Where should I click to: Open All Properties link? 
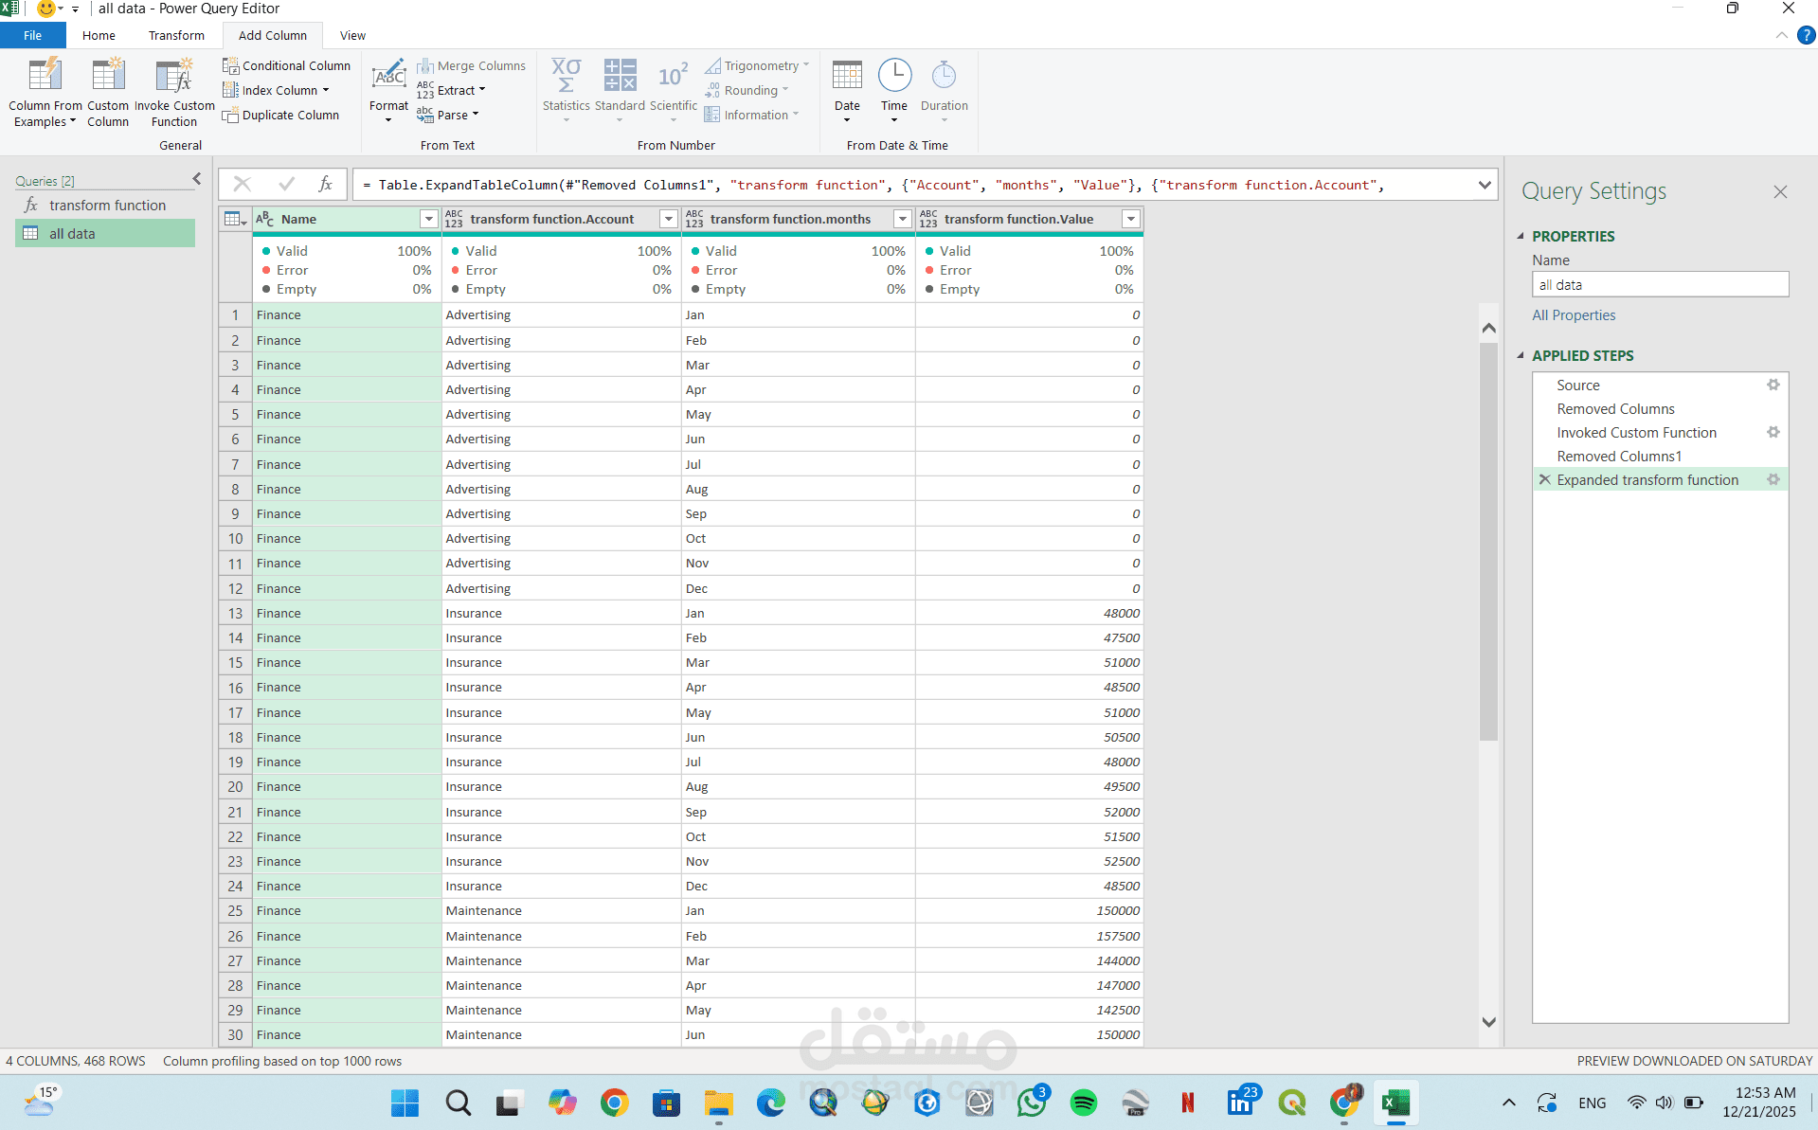pyautogui.click(x=1574, y=315)
